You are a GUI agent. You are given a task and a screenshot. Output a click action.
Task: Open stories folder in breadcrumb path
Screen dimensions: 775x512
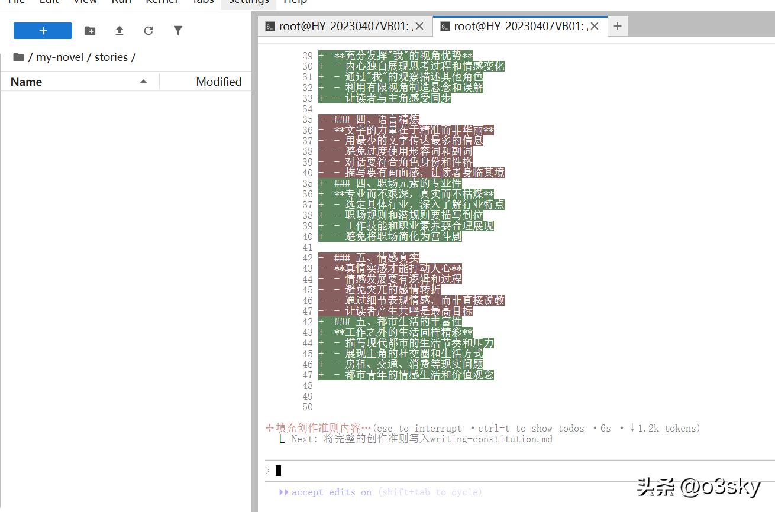(111, 57)
